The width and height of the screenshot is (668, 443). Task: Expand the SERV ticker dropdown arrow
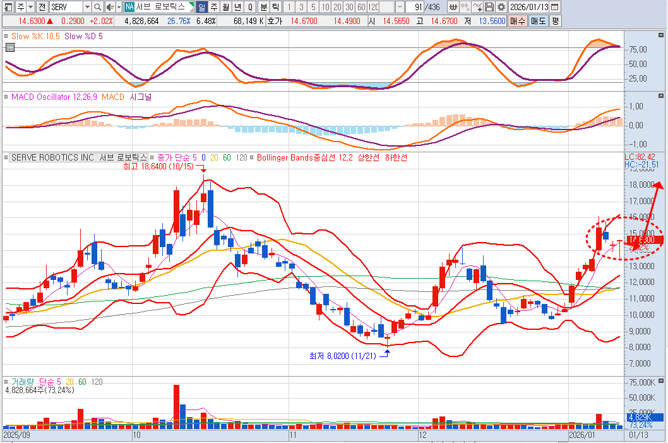87,7
